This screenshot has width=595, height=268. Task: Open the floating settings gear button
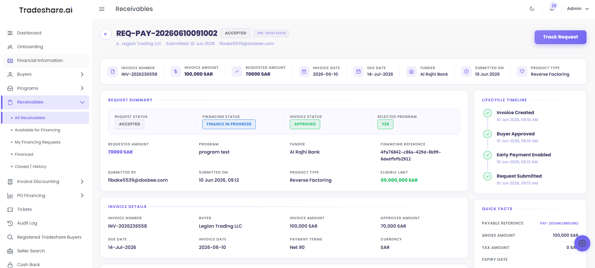pos(582,243)
